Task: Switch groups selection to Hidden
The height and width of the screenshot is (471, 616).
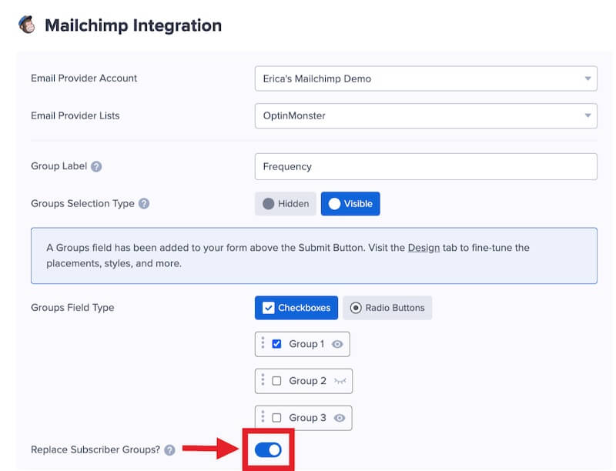Action: (x=285, y=203)
